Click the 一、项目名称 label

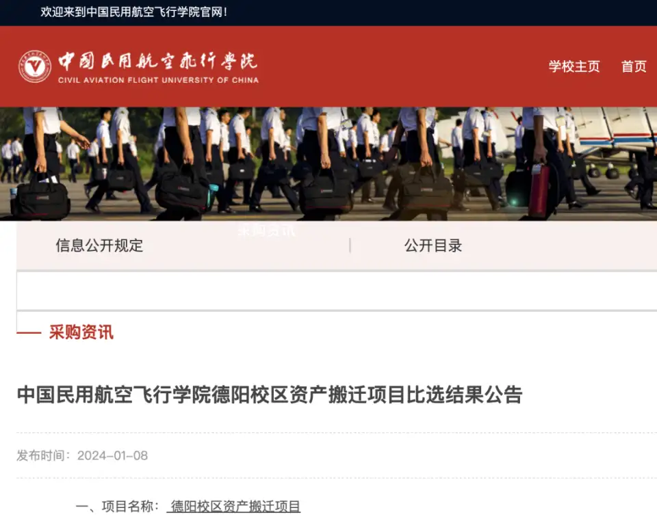click(x=117, y=507)
